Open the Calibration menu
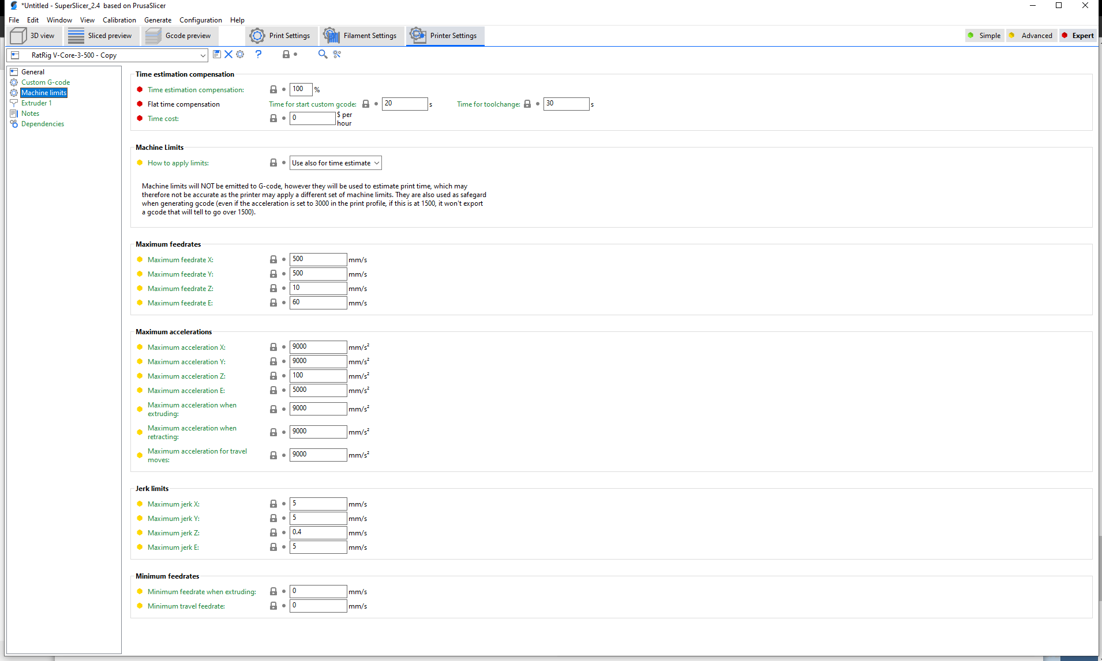This screenshot has height=661, width=1102. point(119,20)
